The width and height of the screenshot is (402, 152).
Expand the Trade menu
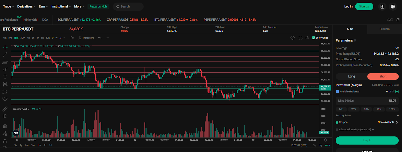(8, 6)
